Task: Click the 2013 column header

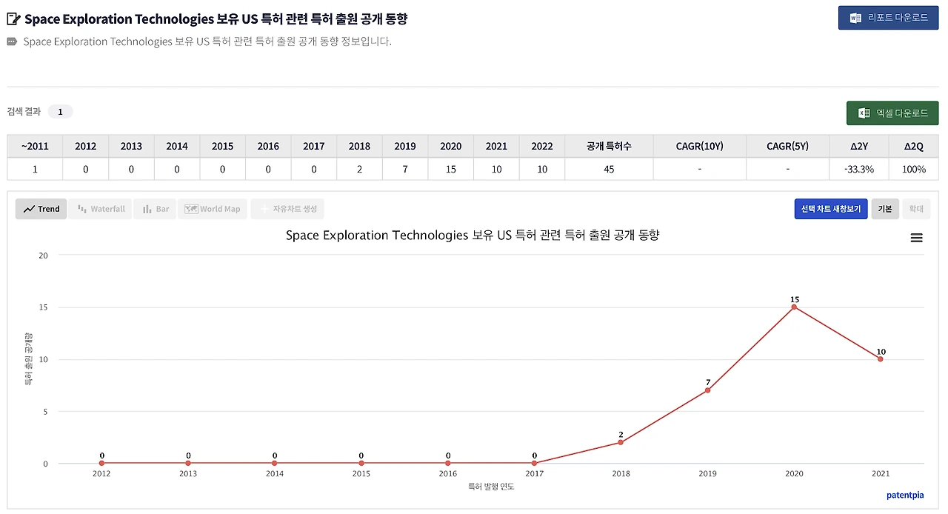Action: click(x=131, y=147)
